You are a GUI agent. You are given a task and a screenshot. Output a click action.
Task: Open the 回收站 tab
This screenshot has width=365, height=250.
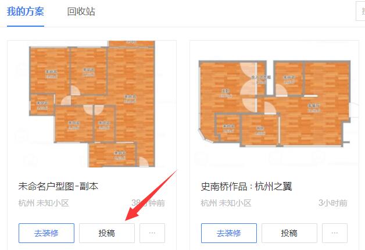[81, 12]
